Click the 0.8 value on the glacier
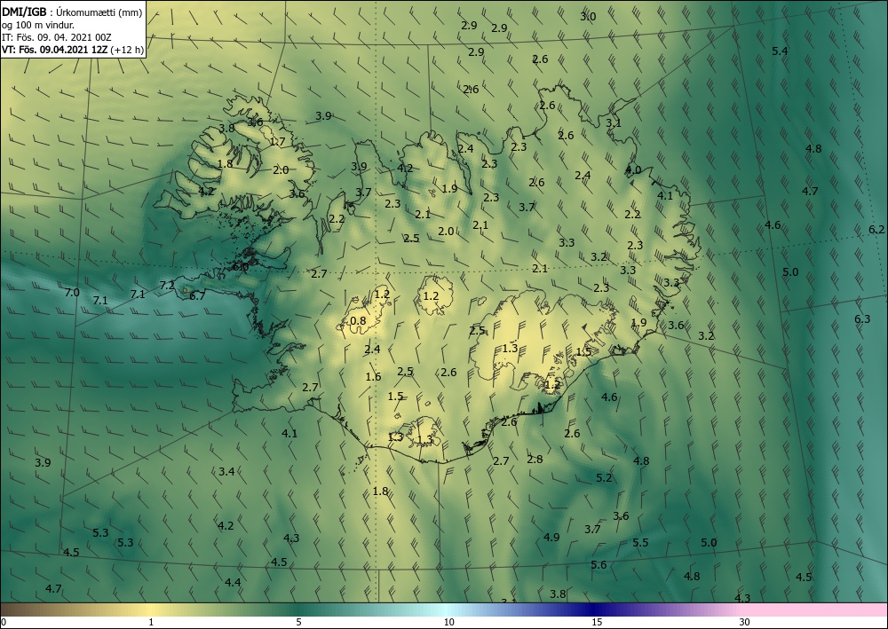 coord(358,321)
